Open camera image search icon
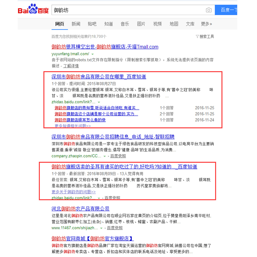Viewport: 257px width, 257px height. pos(208,10)
